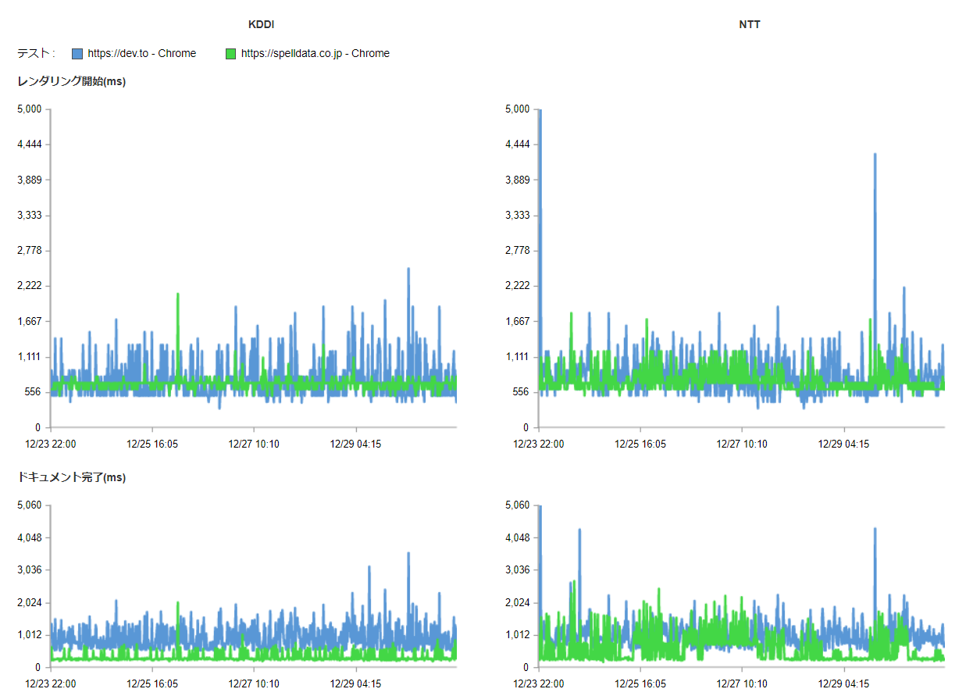Click the ドキュメント完了(ms) section heading
This screenshot has width=966, height=696.
point(71,477)
